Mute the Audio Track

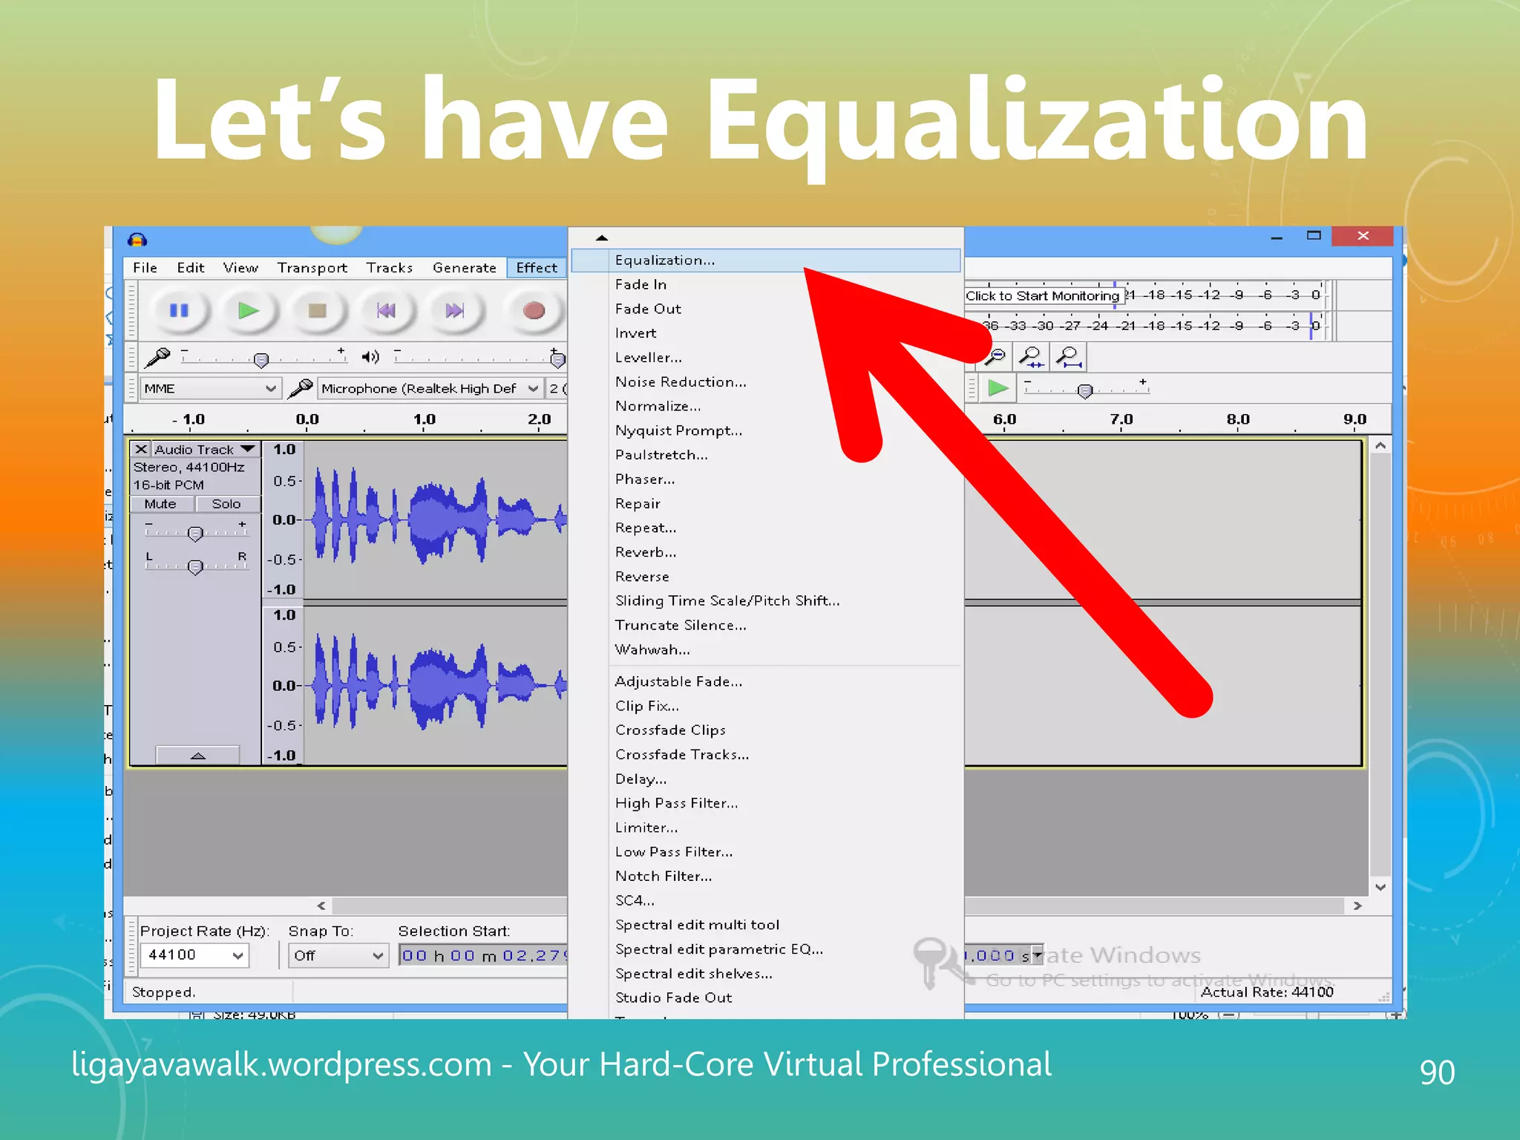pyautogui.click(x=160, y=504)
